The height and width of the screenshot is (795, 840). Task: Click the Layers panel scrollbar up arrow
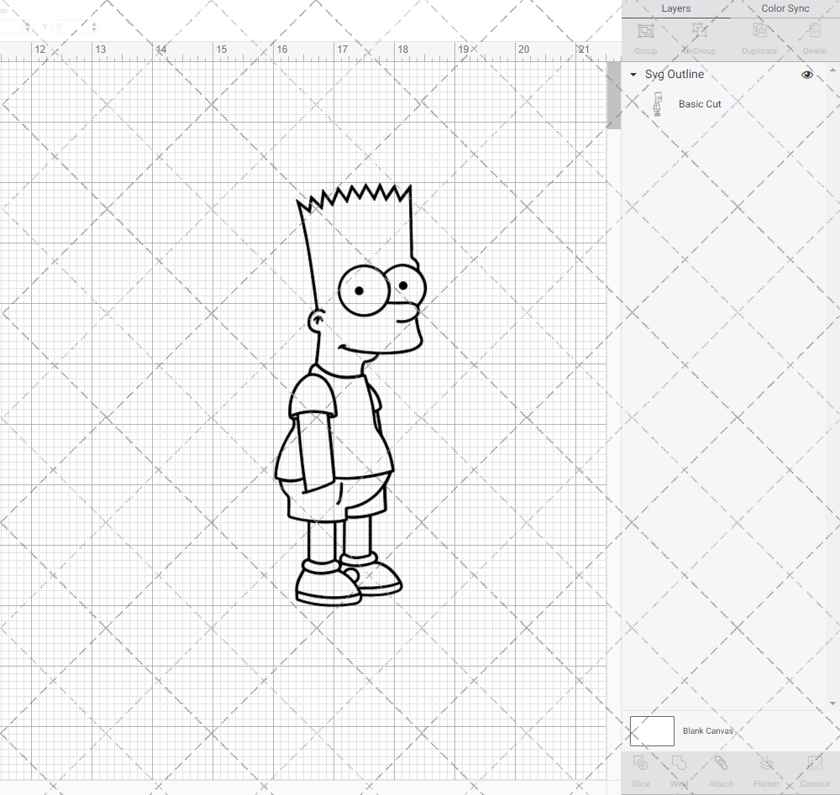click(832, 68)
